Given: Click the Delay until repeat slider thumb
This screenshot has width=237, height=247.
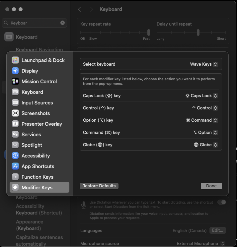Looking at the screenshot, I should point(198,32).
